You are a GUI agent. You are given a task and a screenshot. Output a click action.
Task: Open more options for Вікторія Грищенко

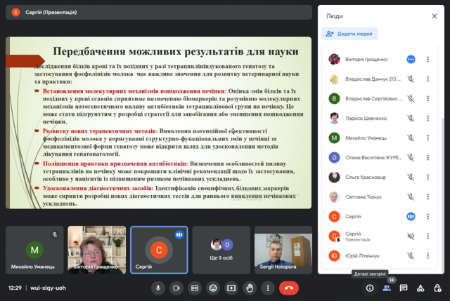tap(427, 59)
